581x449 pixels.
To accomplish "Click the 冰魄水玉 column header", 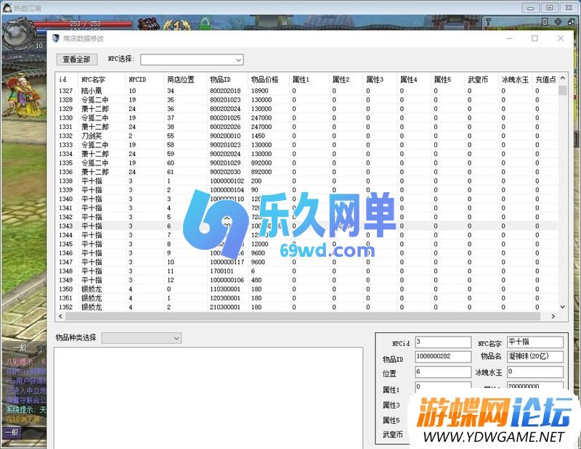I will click(x=515, y=79).
